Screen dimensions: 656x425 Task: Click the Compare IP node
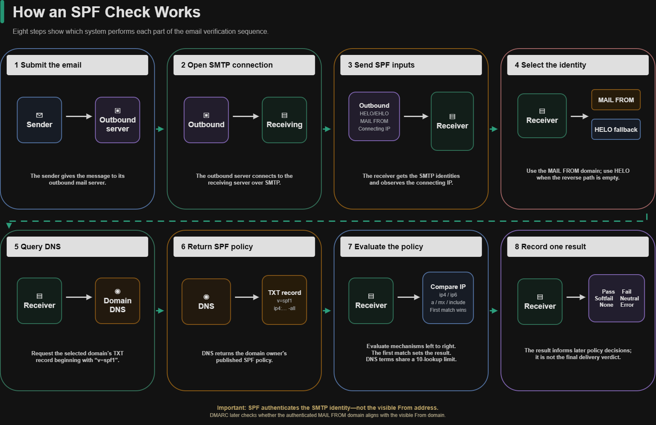click(x=448, y=298)
